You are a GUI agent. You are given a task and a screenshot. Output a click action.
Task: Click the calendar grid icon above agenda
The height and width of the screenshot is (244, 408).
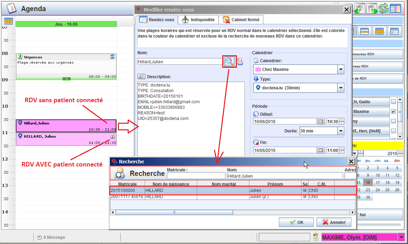[x=9, y=22]
